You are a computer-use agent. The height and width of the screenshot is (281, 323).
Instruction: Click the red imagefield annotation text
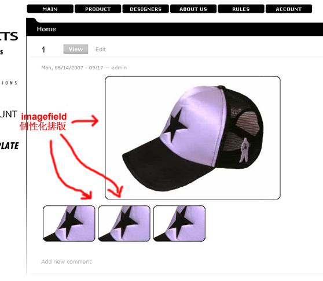point(44,117)
